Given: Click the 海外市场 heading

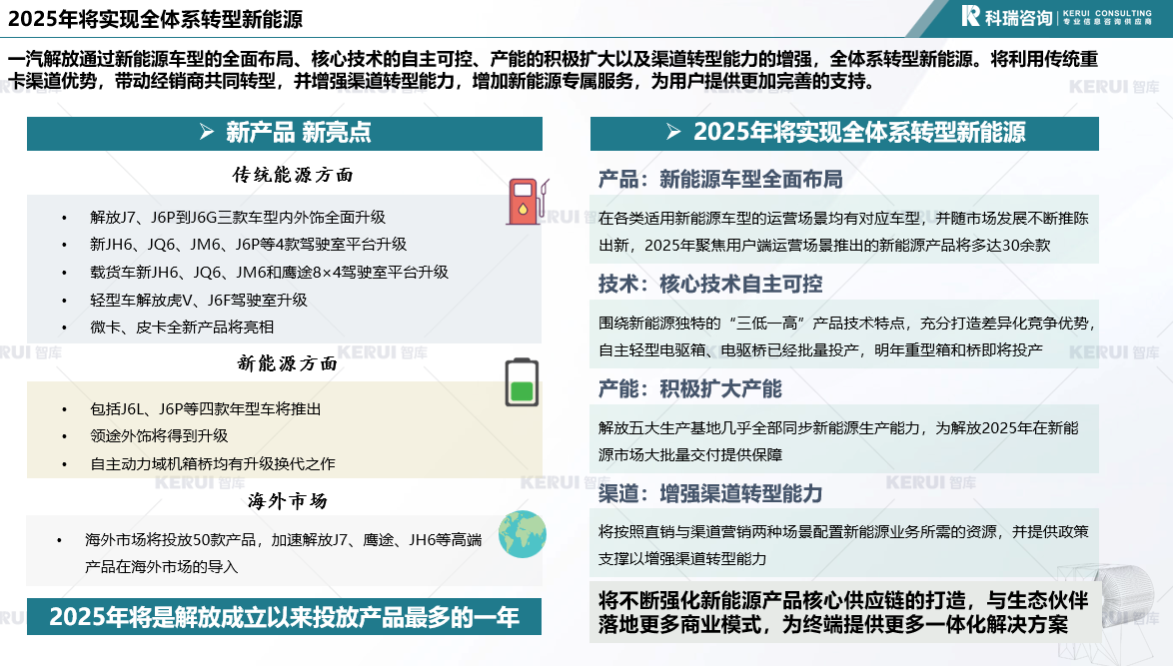Looking at the screenshot, I should 288,501.
